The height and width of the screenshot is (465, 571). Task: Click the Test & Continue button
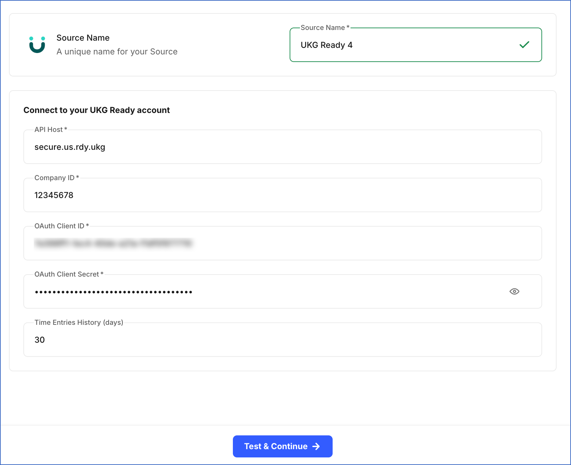click(283, 446)
